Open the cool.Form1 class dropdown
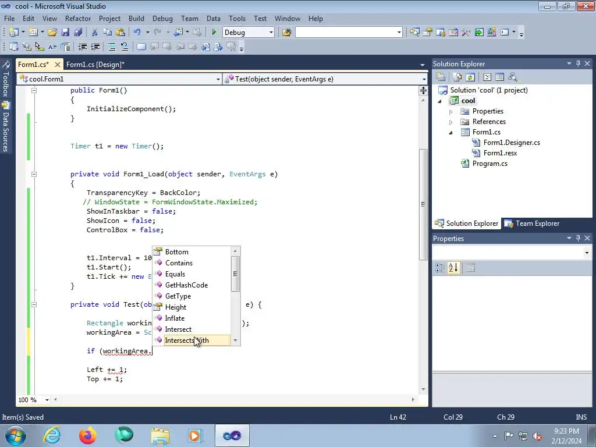 click(x=218, y=79)
